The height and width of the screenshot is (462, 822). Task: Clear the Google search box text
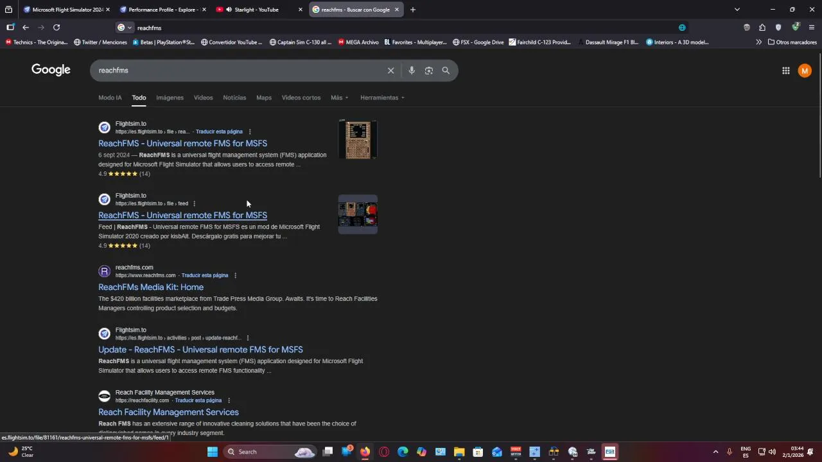(x=390, y=71)
